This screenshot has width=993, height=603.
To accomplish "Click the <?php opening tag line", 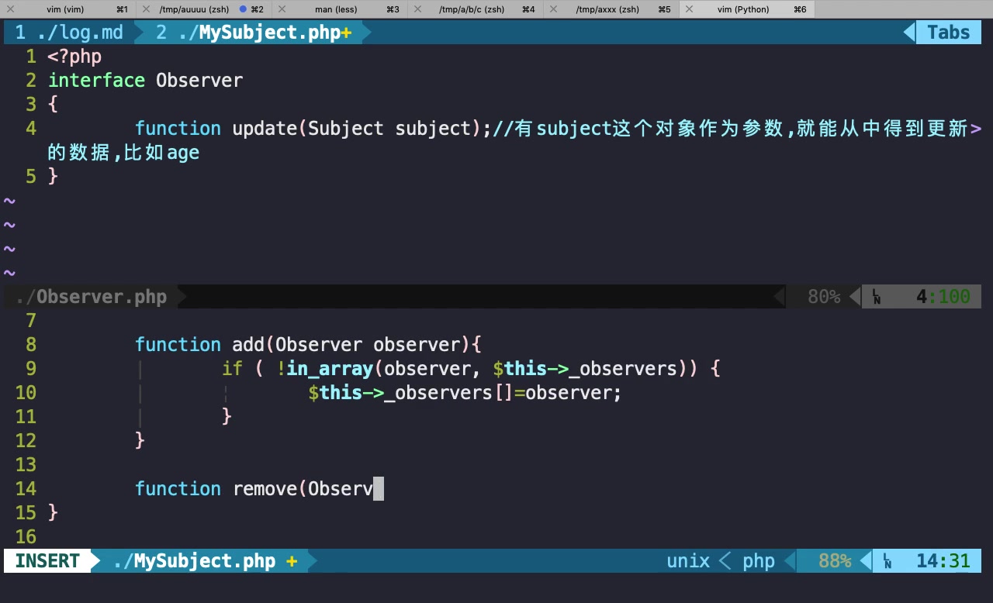I will [75, 57].
